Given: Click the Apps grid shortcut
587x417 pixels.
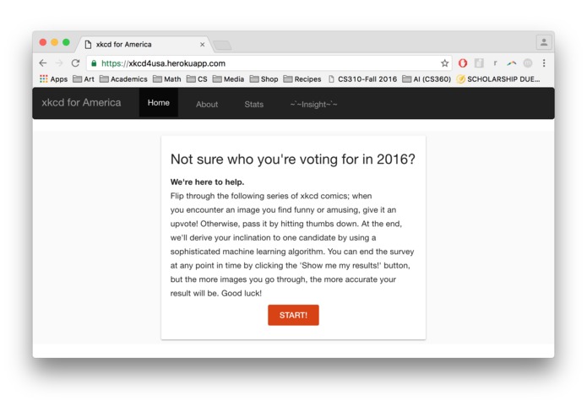Looking at the screenshot, I should pos(53,79).
